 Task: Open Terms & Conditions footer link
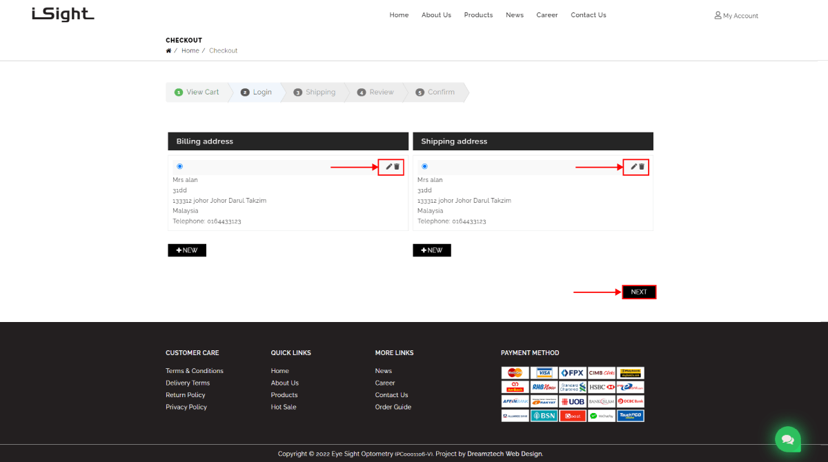[x=195, y=371]
